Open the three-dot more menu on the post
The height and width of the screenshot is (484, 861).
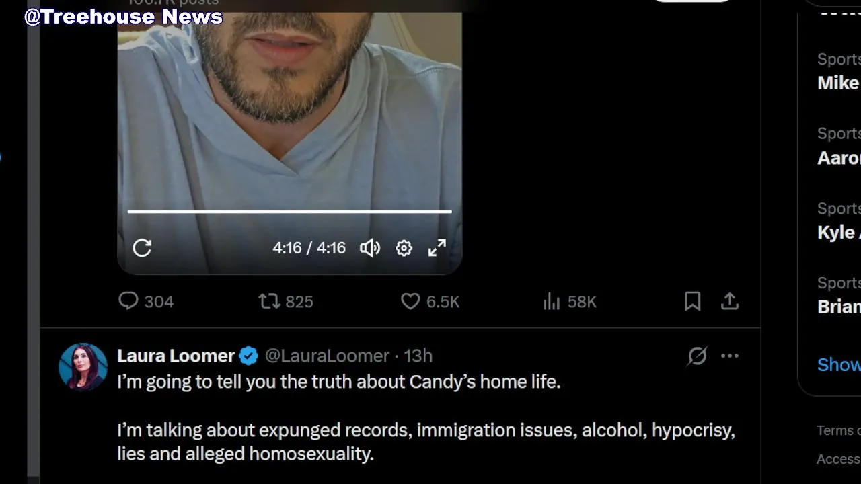[730, 356]
